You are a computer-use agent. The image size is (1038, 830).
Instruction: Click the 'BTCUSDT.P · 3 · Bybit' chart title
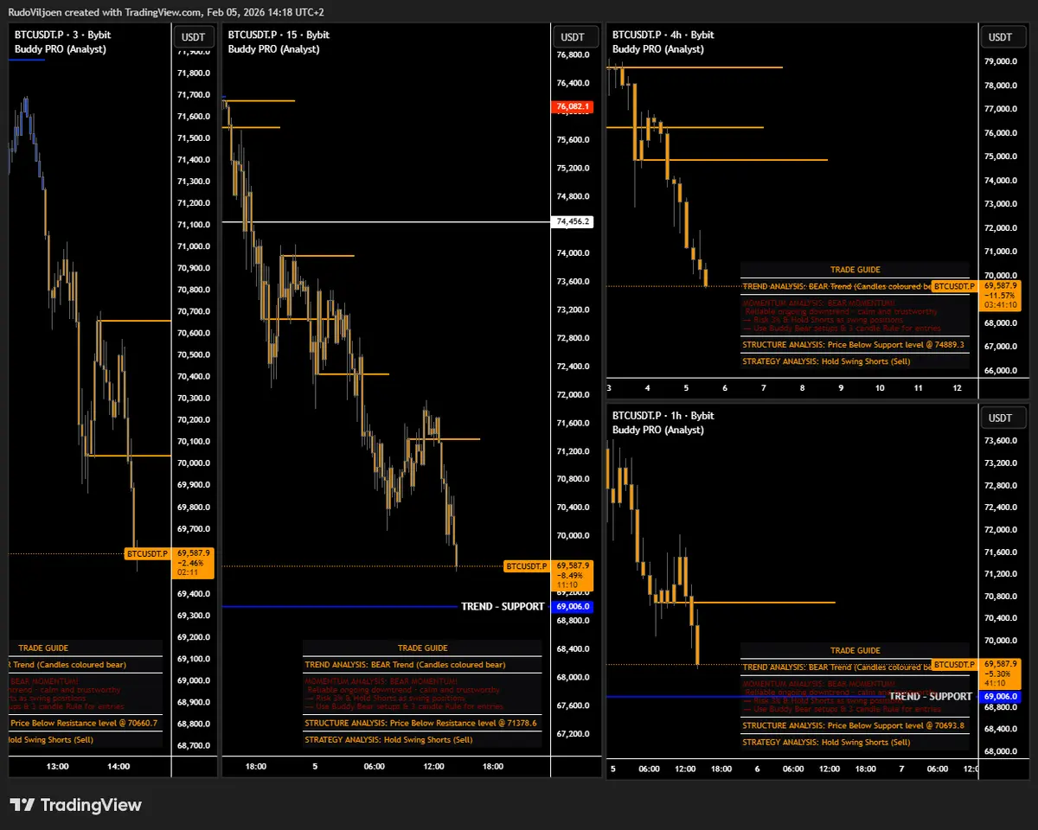point(62,35)
